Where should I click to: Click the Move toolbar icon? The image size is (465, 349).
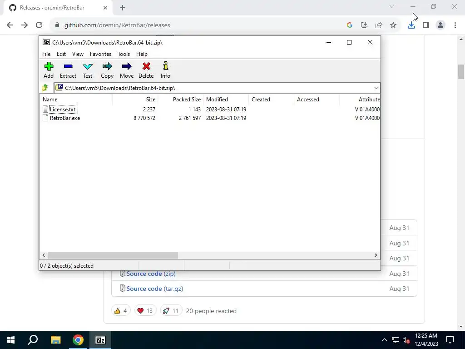[127, 70]
